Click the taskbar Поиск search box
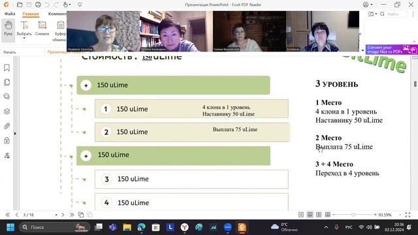 click(x=55, y=227)
